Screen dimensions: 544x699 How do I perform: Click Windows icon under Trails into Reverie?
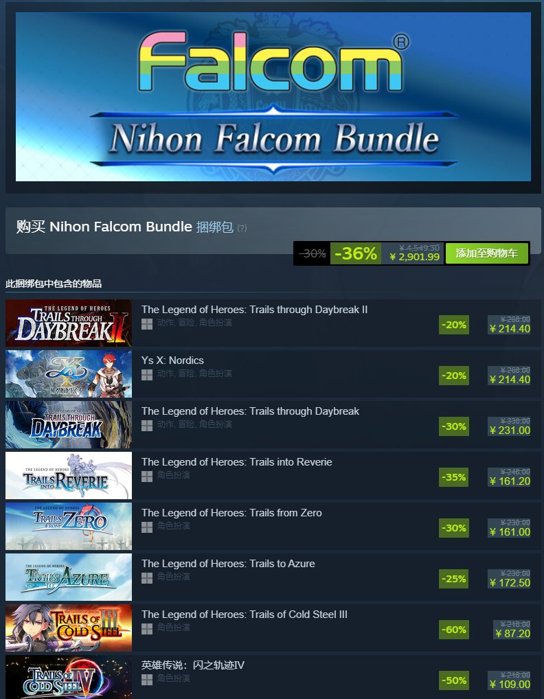coord(147,477)
